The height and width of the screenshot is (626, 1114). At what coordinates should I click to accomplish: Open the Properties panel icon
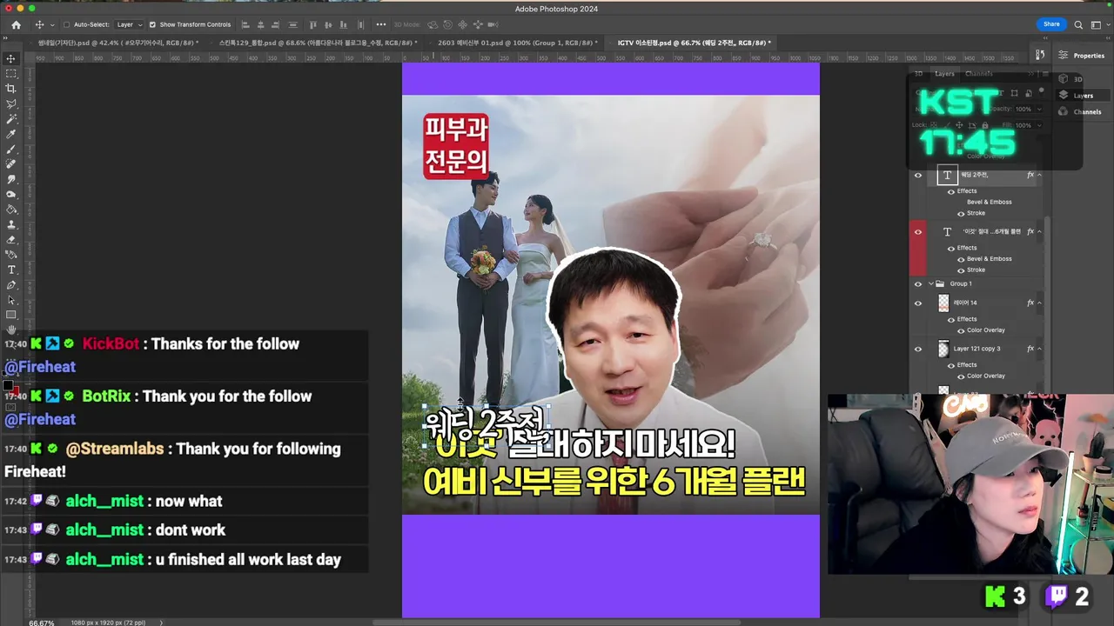(x=1063, y=55)
